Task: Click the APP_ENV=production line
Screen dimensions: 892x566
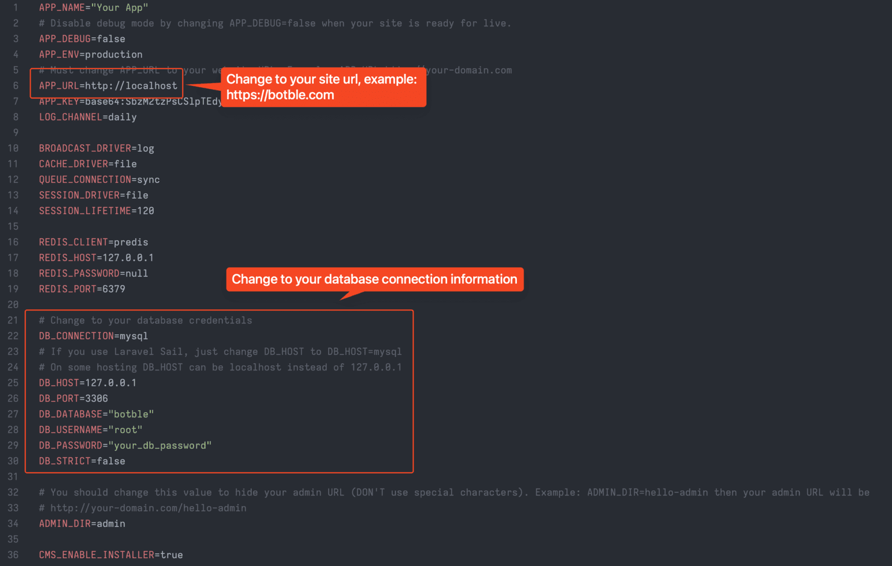Action: click(90, 55)
